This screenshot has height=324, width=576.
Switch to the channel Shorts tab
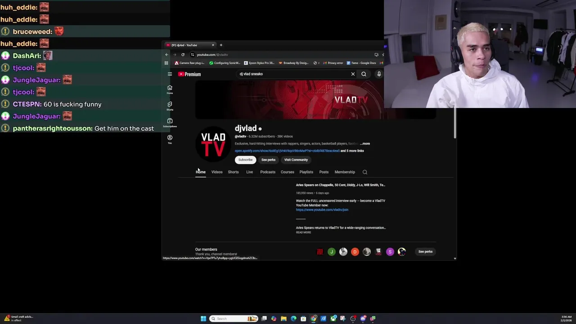233,172
